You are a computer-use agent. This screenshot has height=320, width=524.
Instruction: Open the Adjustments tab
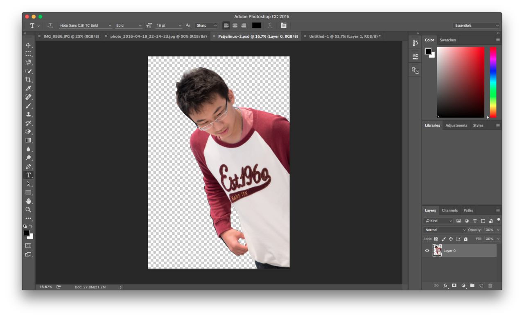pyautogui.click(x=456, y=125)
